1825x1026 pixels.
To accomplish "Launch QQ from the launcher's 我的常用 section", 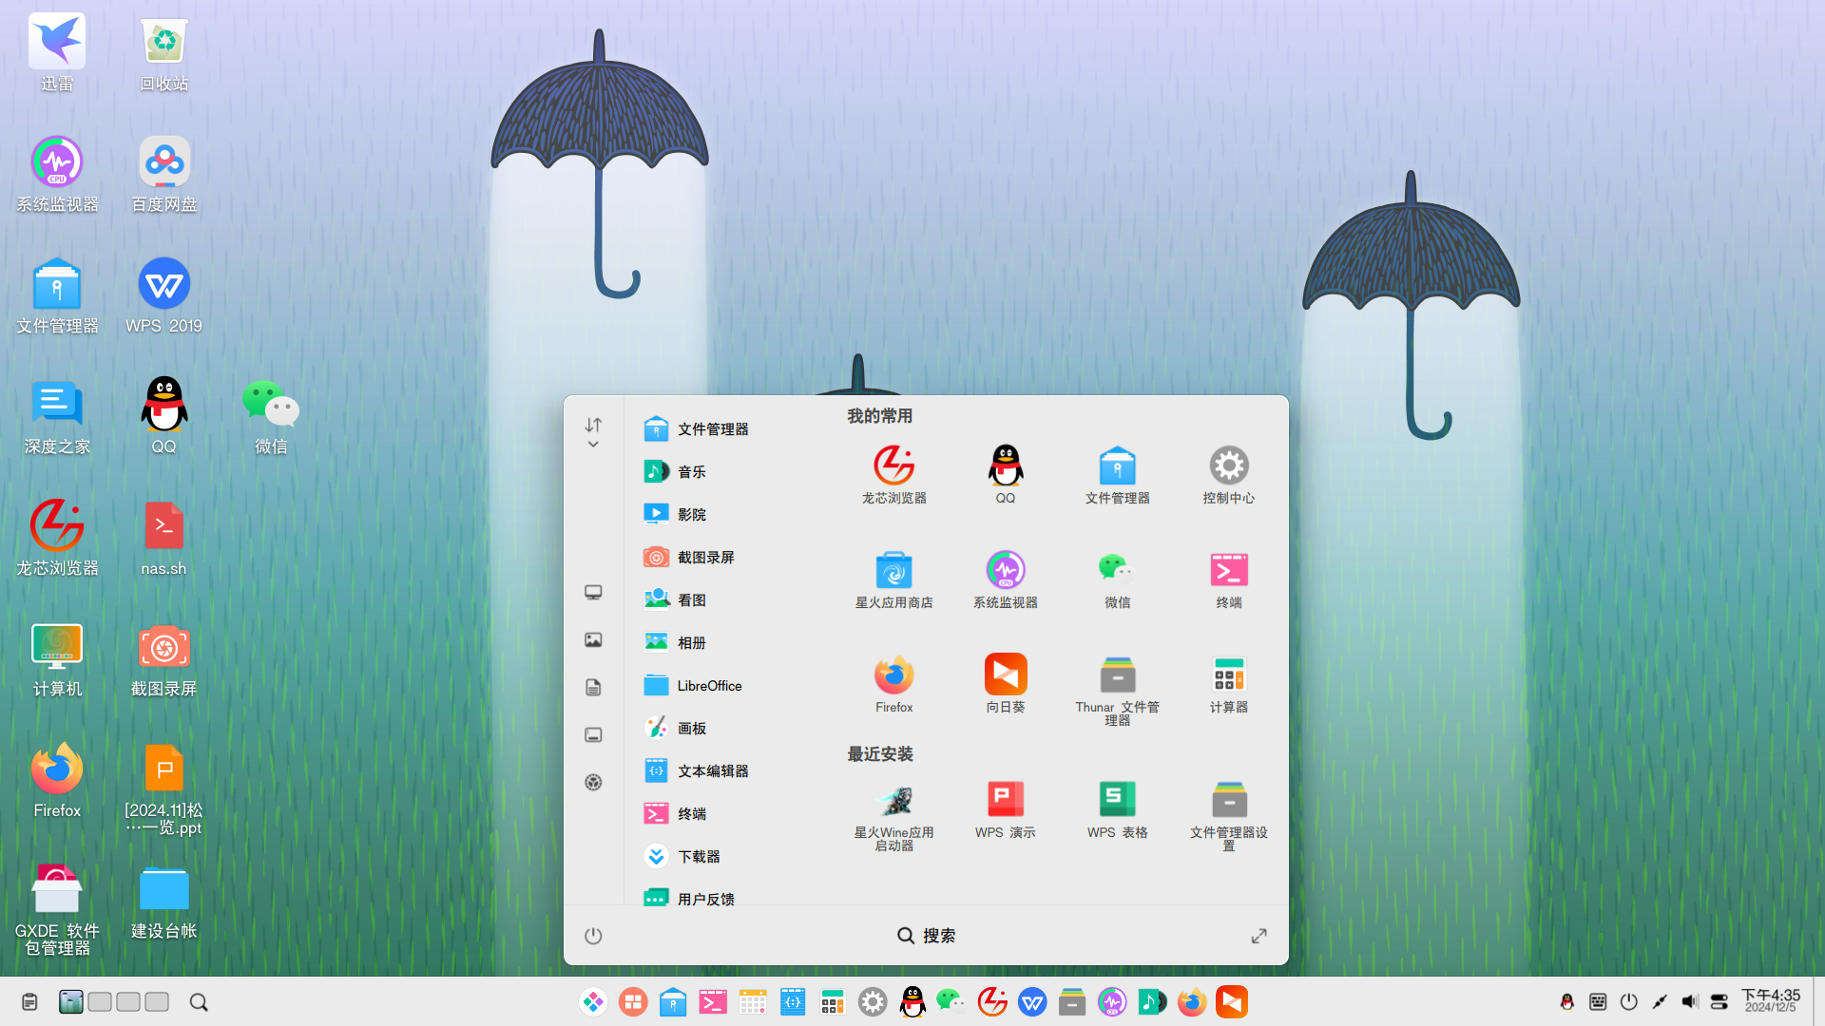I will click(x=1006, y=474).
